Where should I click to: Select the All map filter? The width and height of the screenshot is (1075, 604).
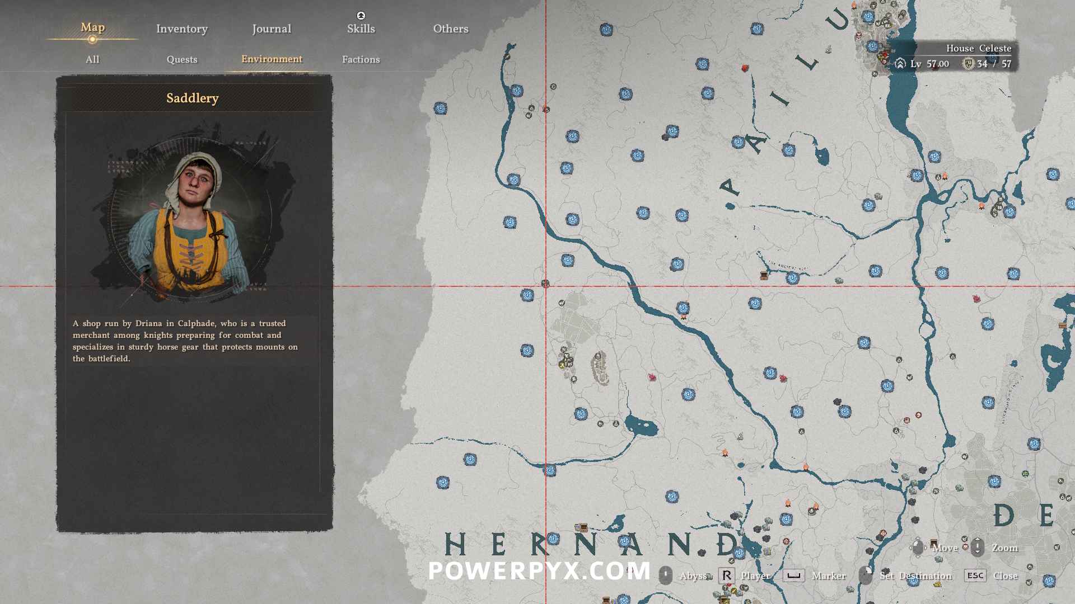coord(92,59)
